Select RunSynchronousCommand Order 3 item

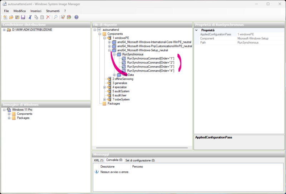click(151, 66)
